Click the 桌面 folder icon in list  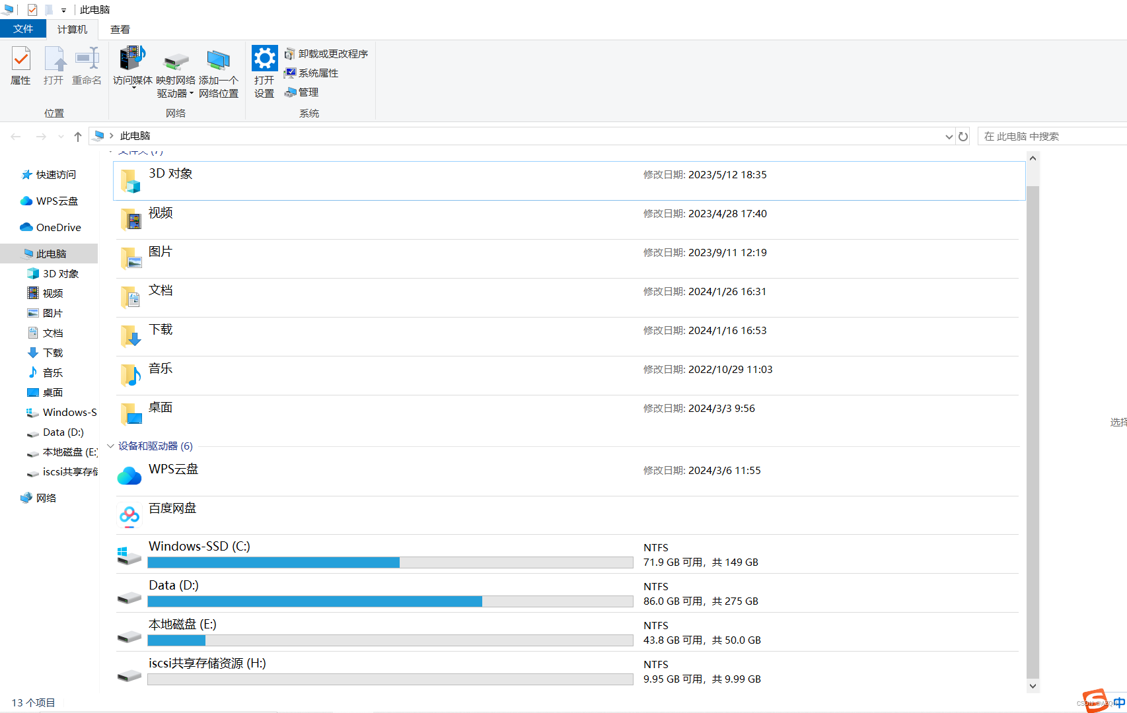tap(130, 414)
